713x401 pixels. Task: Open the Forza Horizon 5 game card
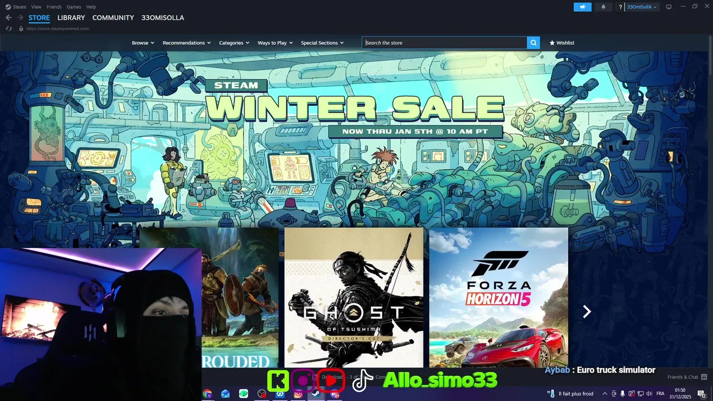pos(499,297)
